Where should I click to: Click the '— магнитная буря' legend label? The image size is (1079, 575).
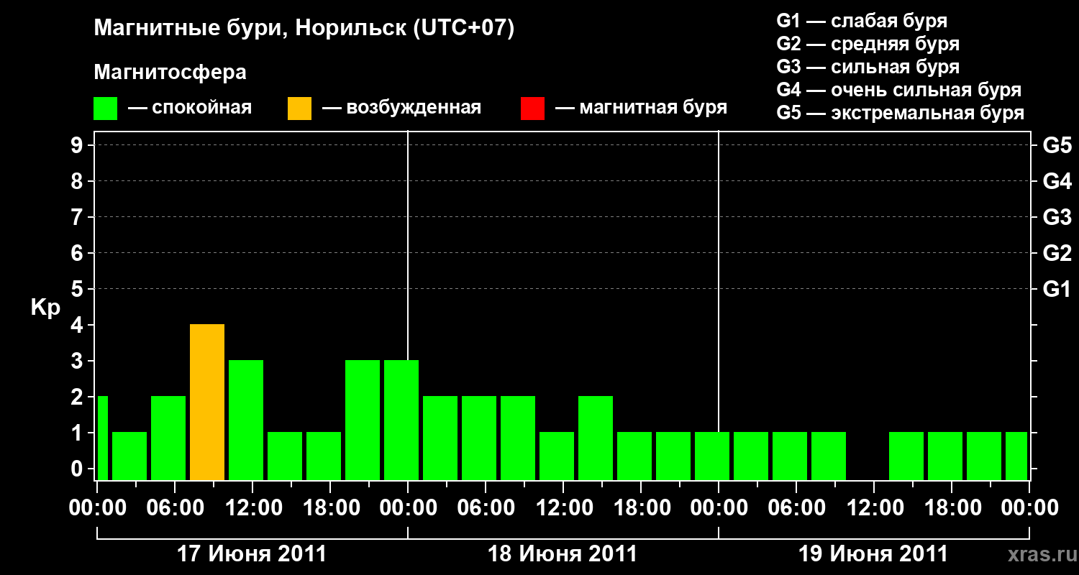(641, 108)
